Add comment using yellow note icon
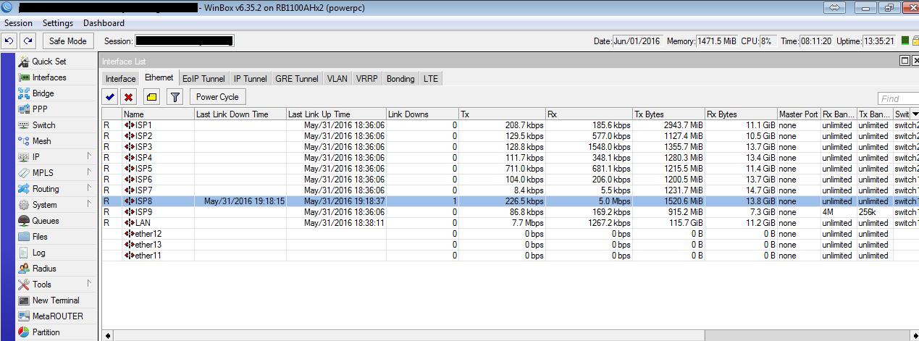 [151, 97]
